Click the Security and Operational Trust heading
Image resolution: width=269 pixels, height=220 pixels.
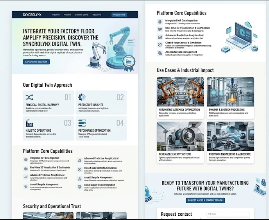[52, 206]
